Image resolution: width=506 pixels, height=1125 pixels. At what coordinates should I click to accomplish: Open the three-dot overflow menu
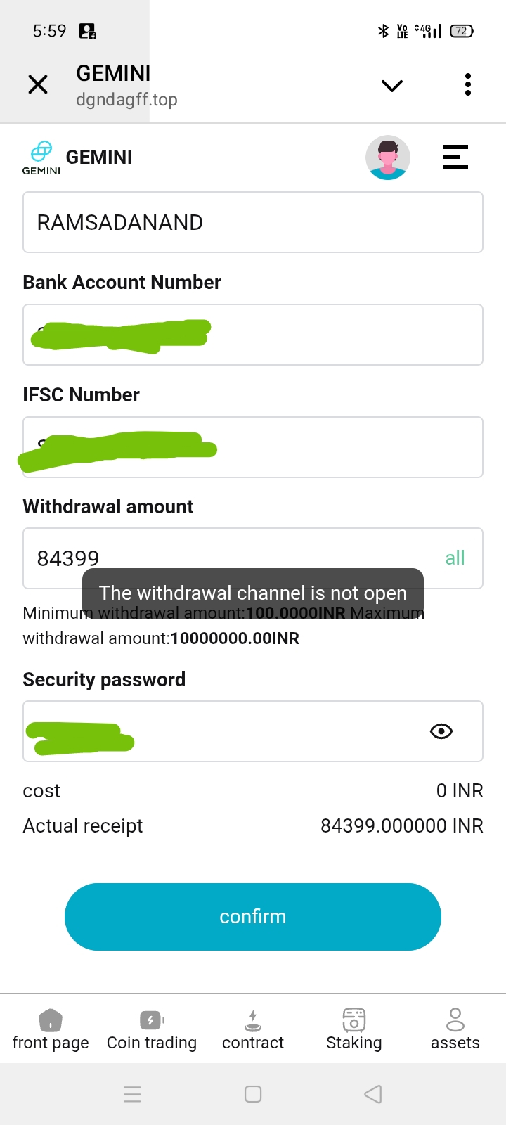click(x=467, y=85)
